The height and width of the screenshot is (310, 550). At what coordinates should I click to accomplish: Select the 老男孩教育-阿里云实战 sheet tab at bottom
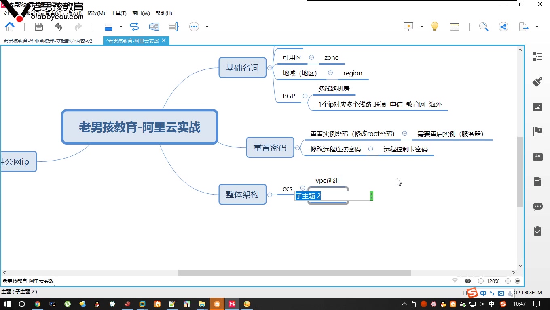[28, 281]
